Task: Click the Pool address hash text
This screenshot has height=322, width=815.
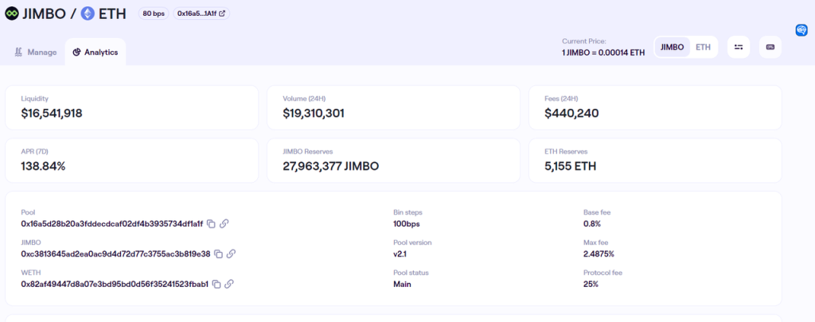Action: [111, 224]
